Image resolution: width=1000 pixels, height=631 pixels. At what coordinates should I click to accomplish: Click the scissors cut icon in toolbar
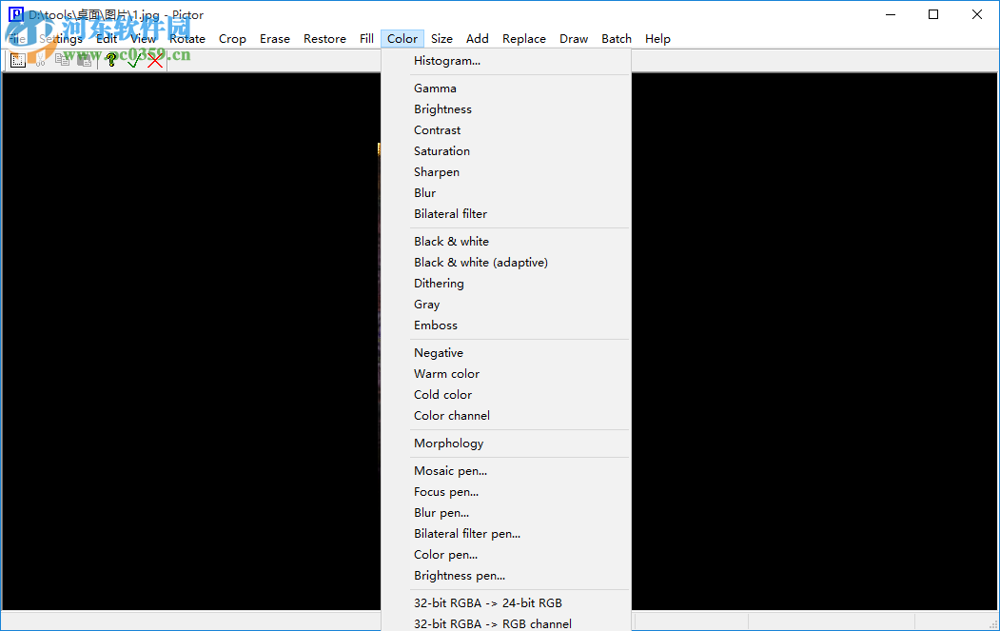[x=40, y=61]
